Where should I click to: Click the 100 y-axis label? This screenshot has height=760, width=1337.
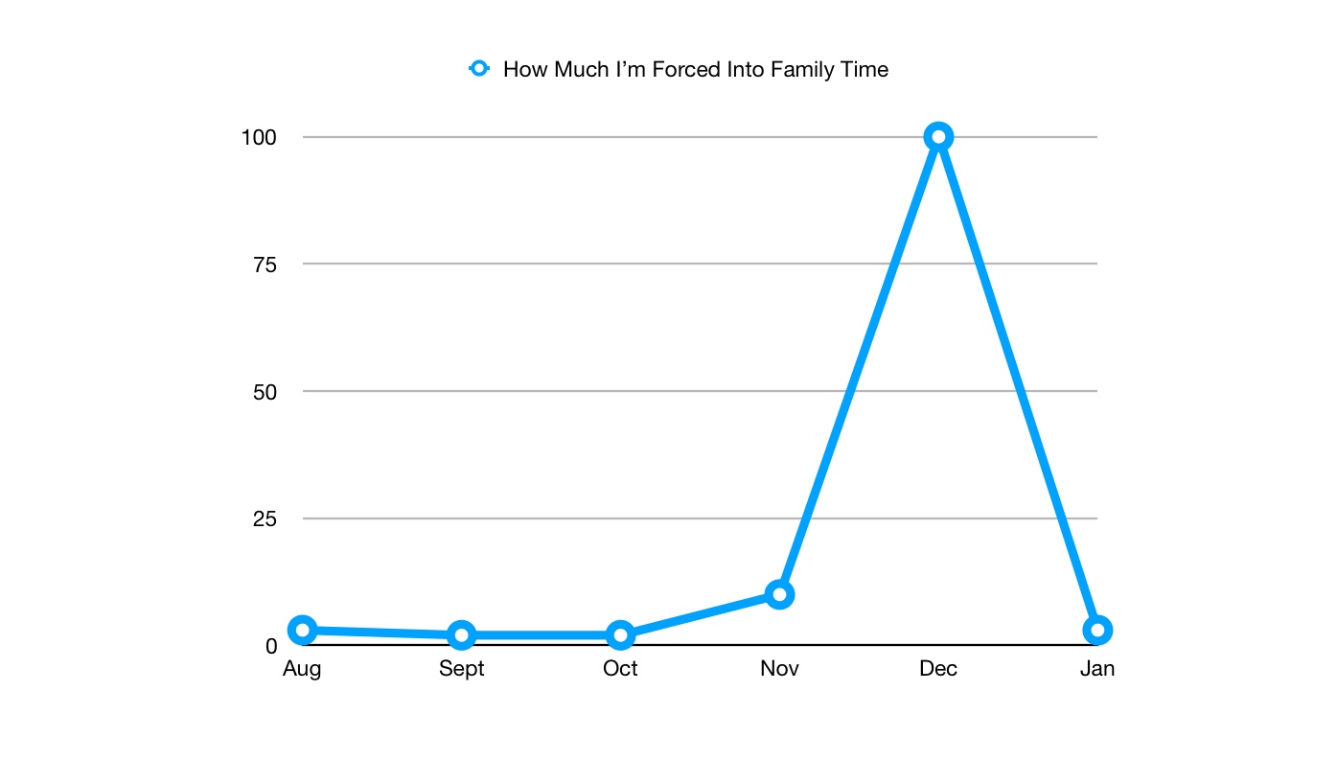259,137
